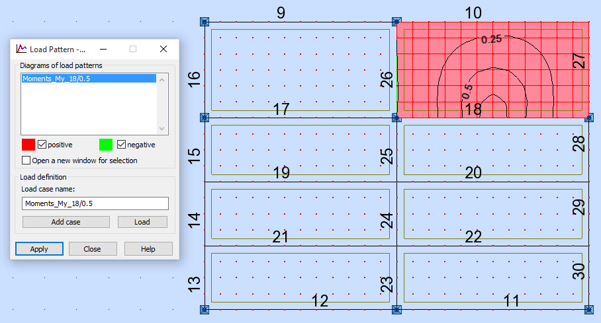Click the Load button

click(142, 222)
